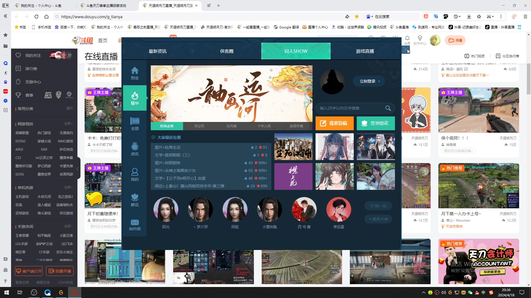Screen dimensions: 531x298
Task: Open the 页游中心 icon in the left sidebar
Action: (18, 82)
